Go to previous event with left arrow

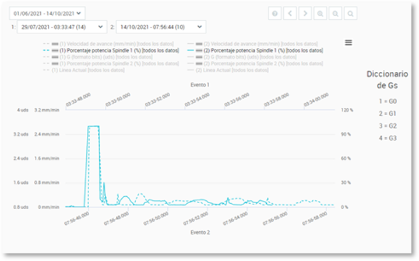click(290, 13)
